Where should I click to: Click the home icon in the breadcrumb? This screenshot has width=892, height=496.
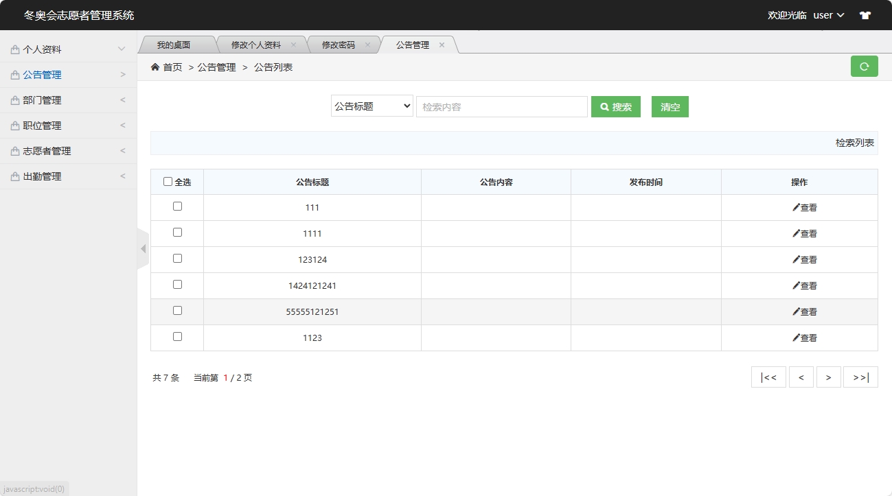pos(155,67)
